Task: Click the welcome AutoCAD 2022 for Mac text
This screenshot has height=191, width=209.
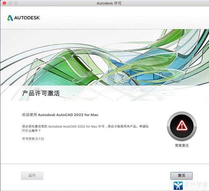Action: point(60,115)
